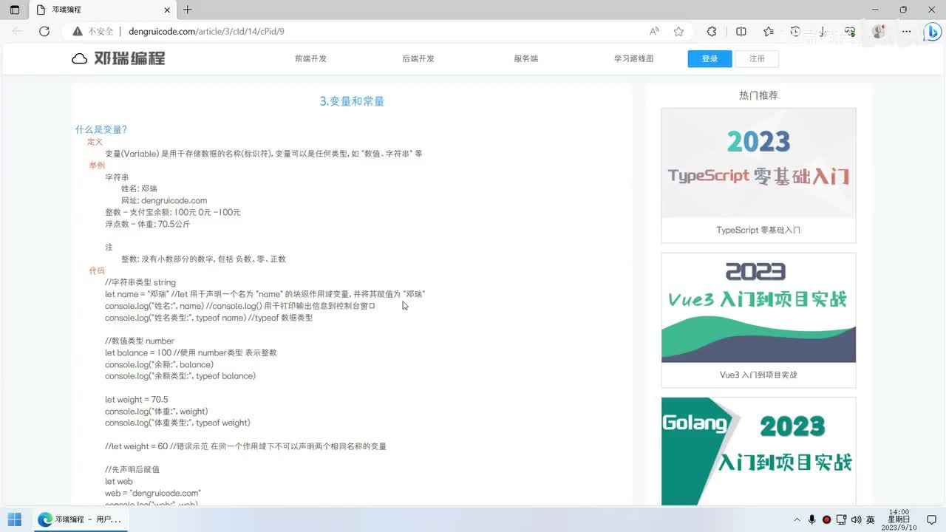Image resolution: width=946 pixels, height=532 pixels.
Task: Open the notification center icon
Action: [x=932, y=519]
